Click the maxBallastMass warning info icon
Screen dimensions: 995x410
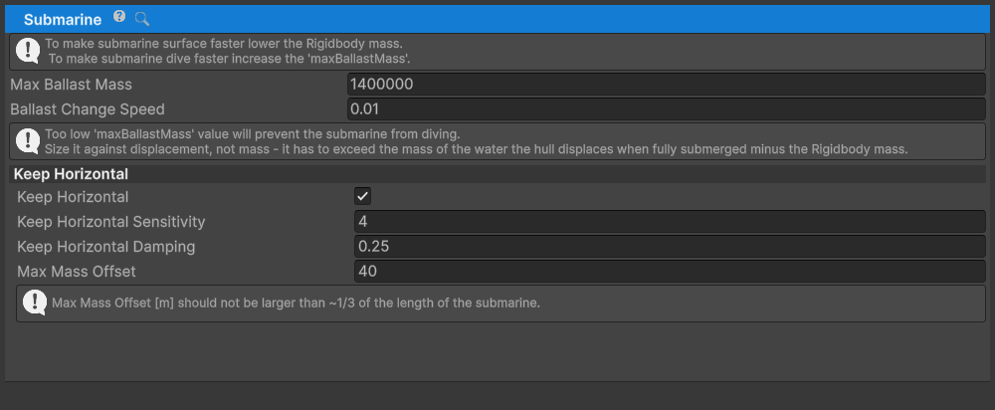click(27, 140)
